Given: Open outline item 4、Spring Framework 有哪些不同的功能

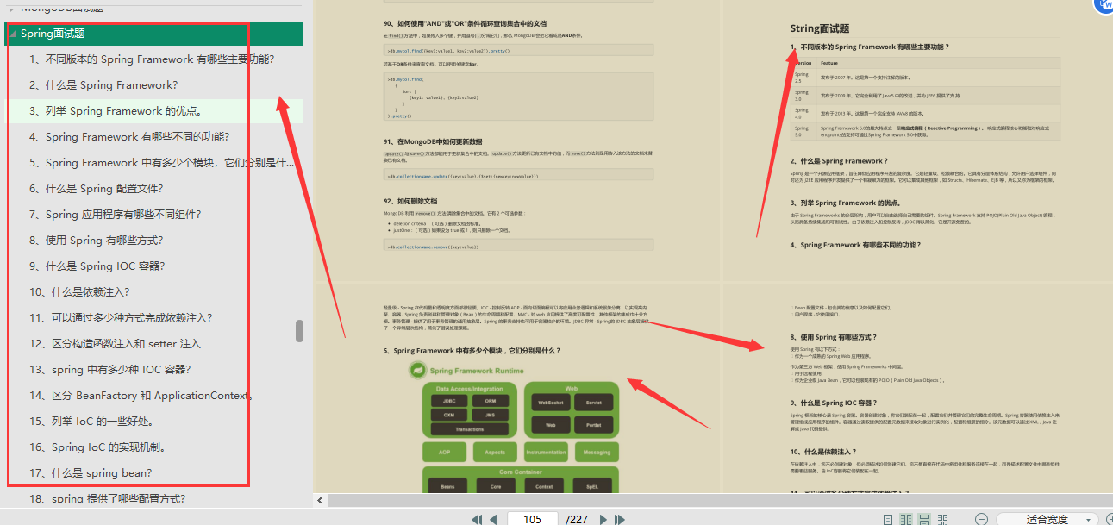Looking at the screenshot, I should click(129, 137).
